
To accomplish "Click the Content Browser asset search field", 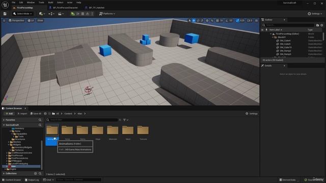I will point(82,120).
